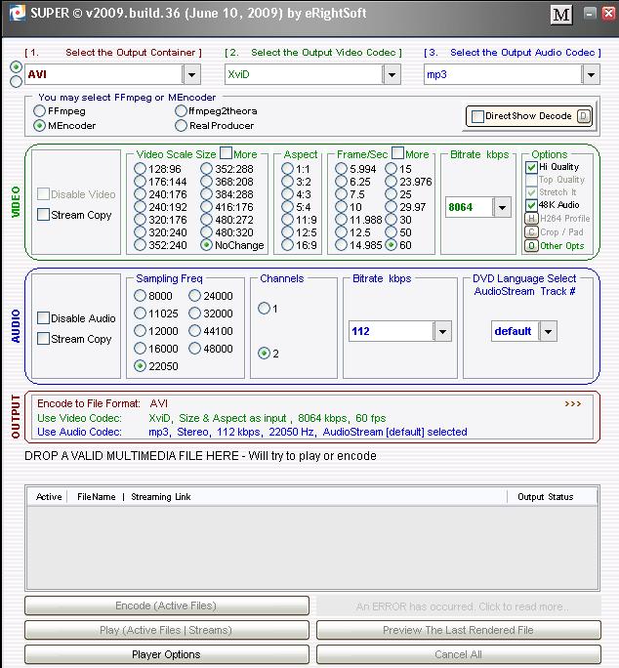Open the audio Bitrate 112 dropdown
Screen dimensions: 619x668
442,331
